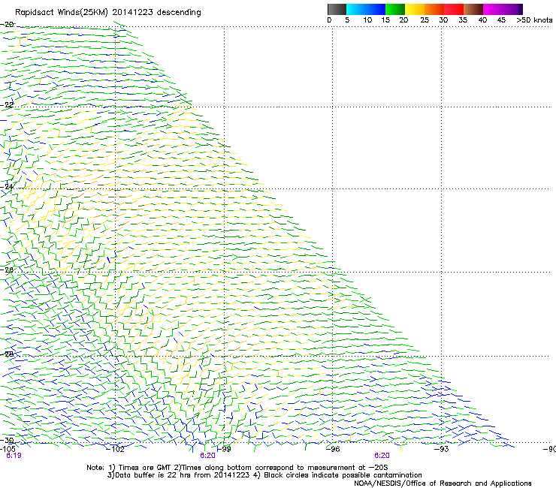Select the yellow 20–25 knots legend swatch

(415, 9)
